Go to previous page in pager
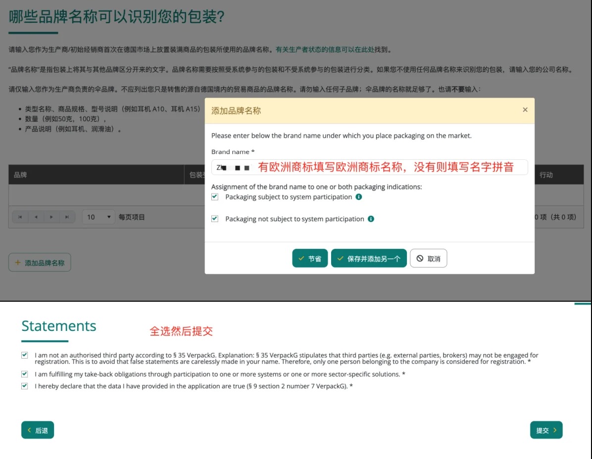592x459 pixels. click(36, 217)
